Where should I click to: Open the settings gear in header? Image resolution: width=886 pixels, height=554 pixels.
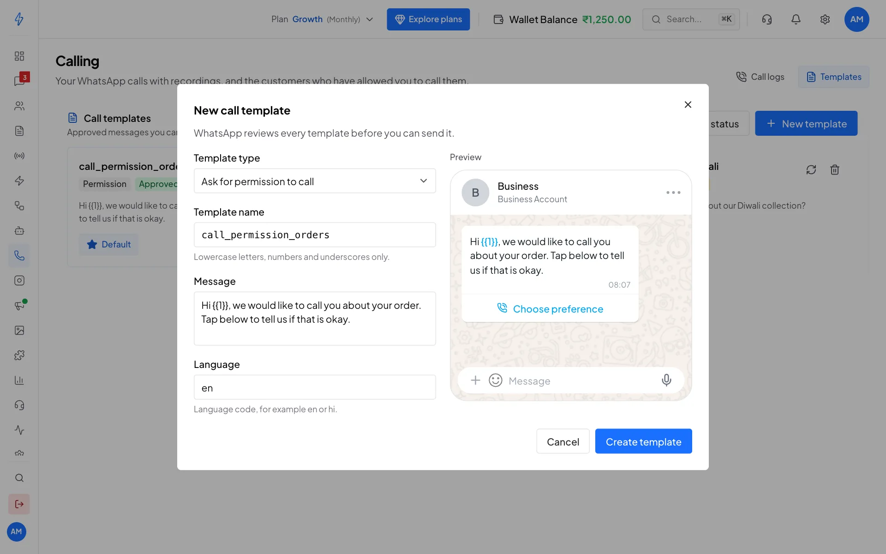tap(825, 19)
